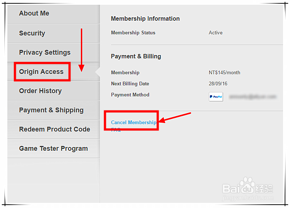Screen dimensions: 290x208
Task: Click the NT$145/month membership price
Action: (x=224, y=72)
